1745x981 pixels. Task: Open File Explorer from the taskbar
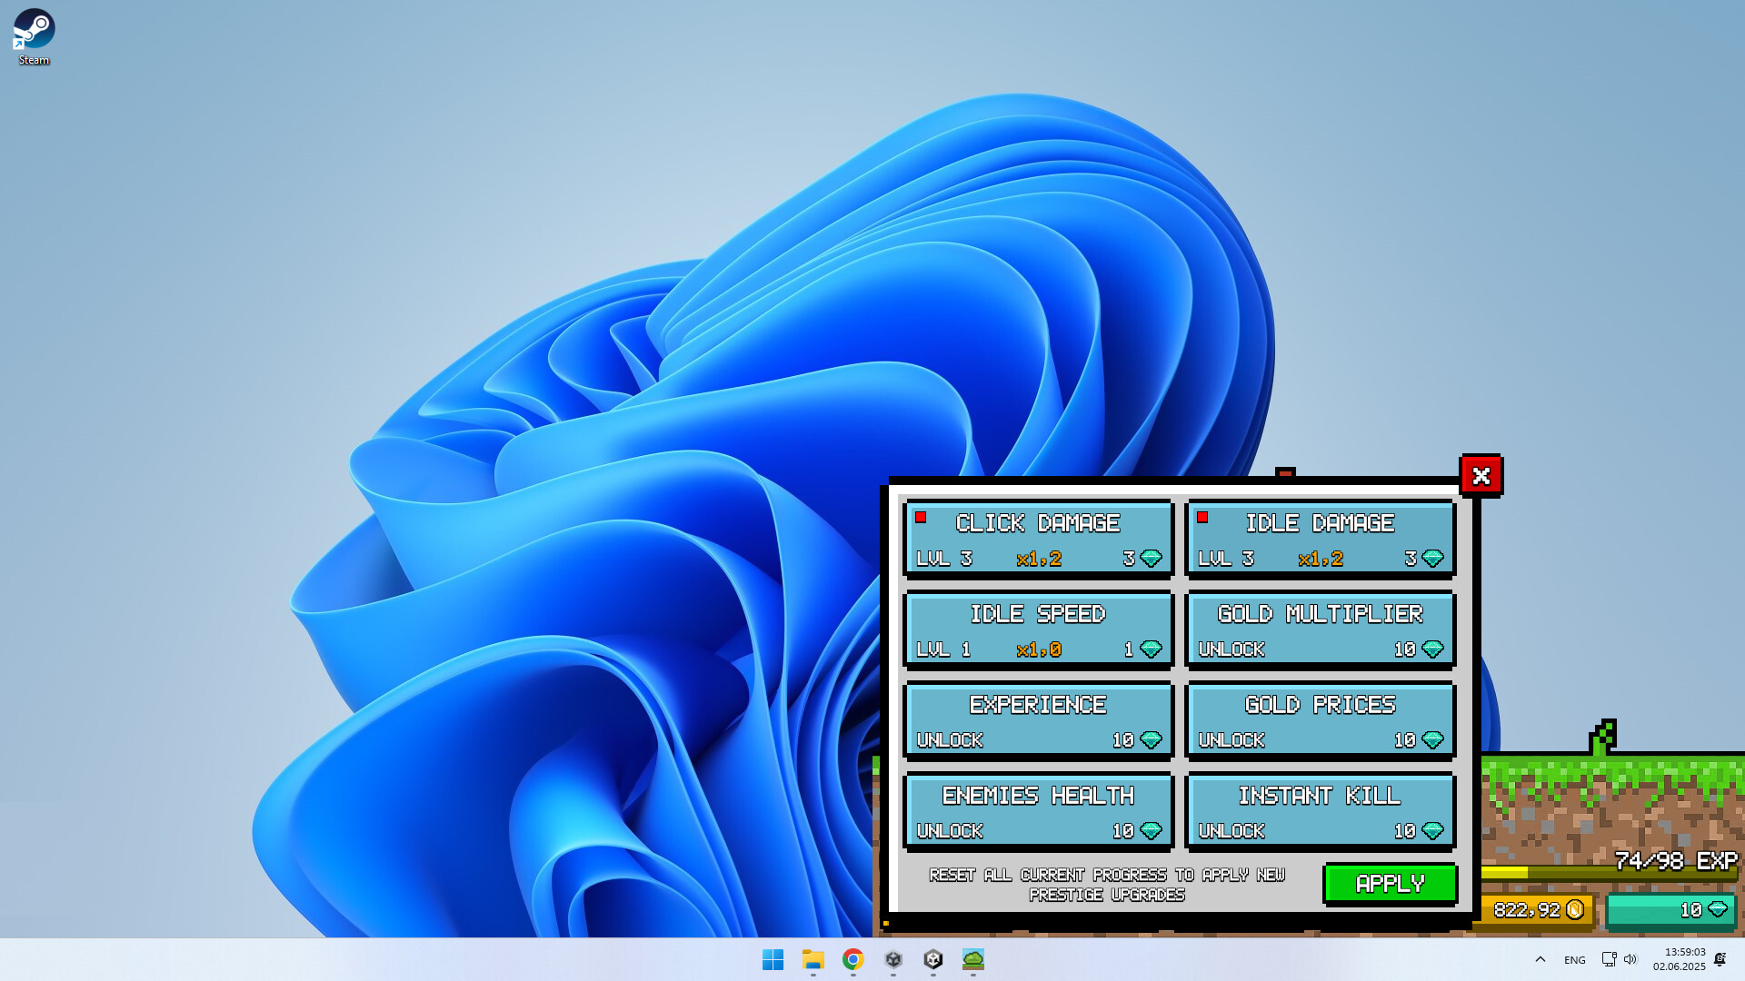click(813, 959)
